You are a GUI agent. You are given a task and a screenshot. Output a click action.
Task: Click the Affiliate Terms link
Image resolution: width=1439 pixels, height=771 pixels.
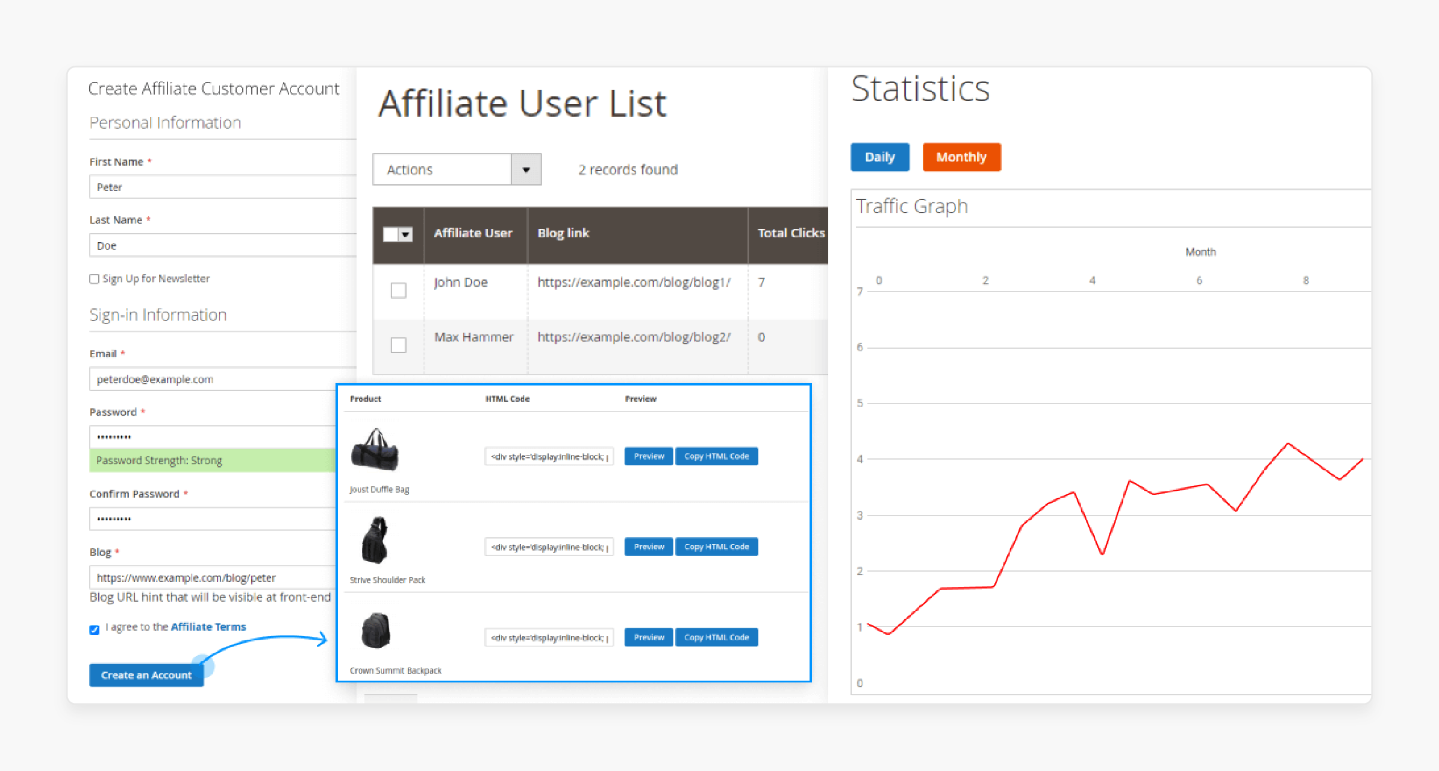click(210, 626)
